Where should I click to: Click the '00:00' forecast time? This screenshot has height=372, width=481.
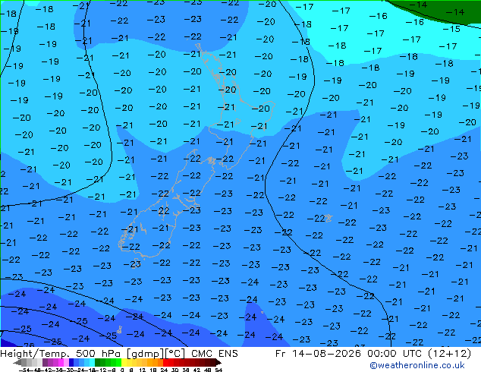tap(382, 354)
